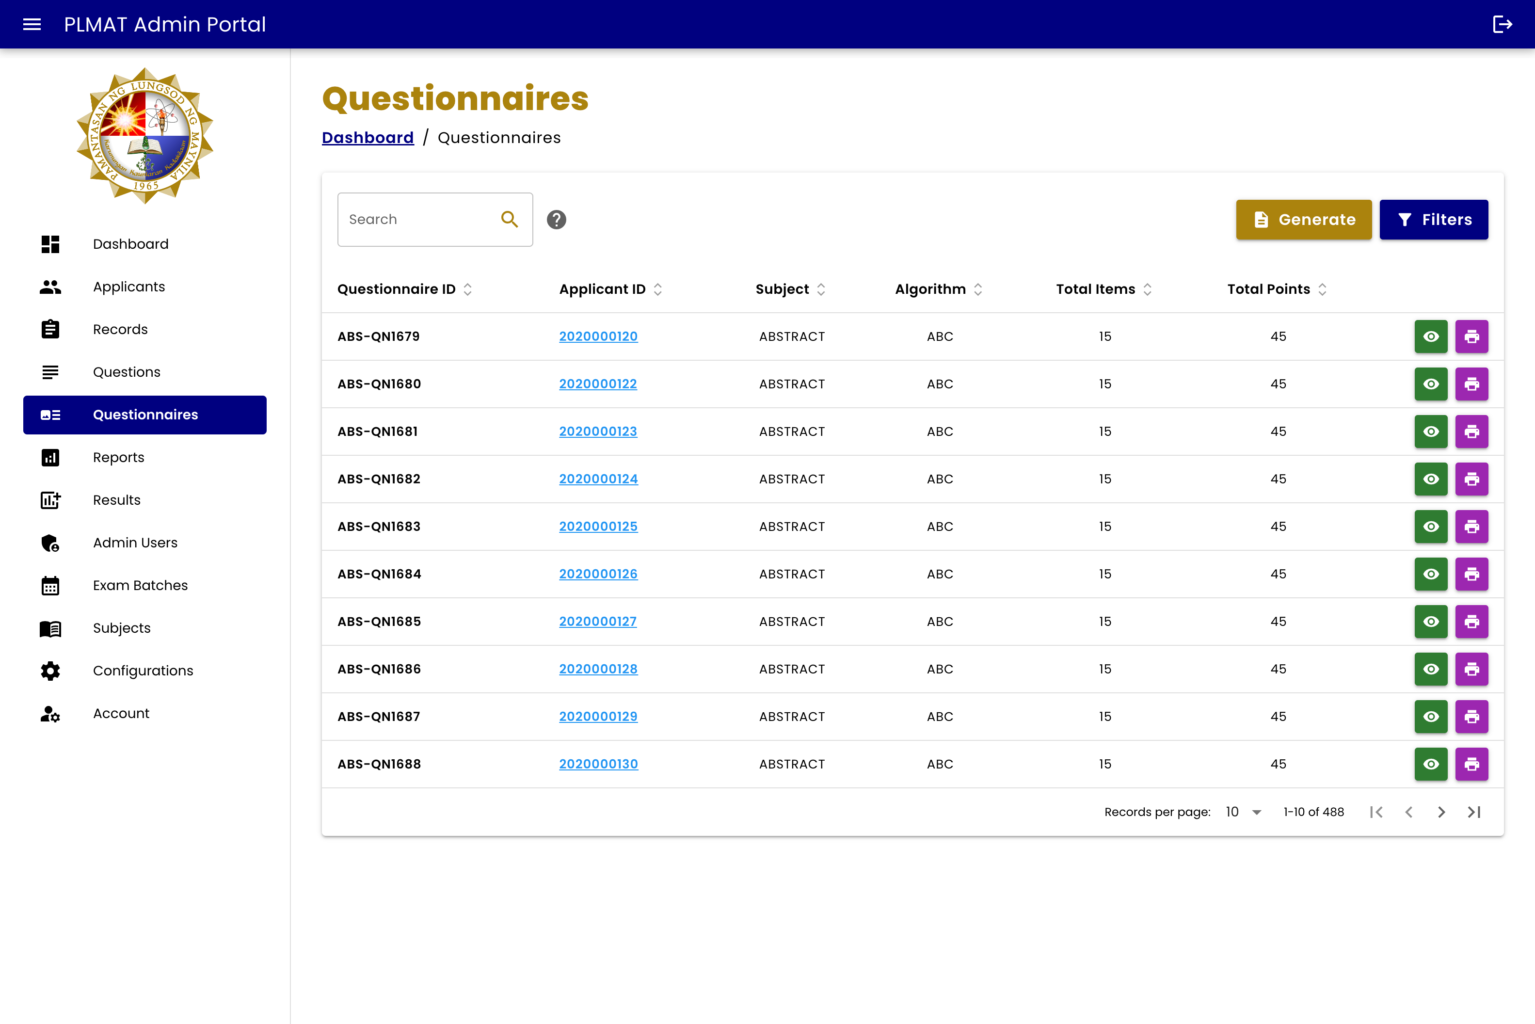1535x1024 pixels.
Task: Print questionnaire ABS-QN1679
Action: [x=1471, y=336]
